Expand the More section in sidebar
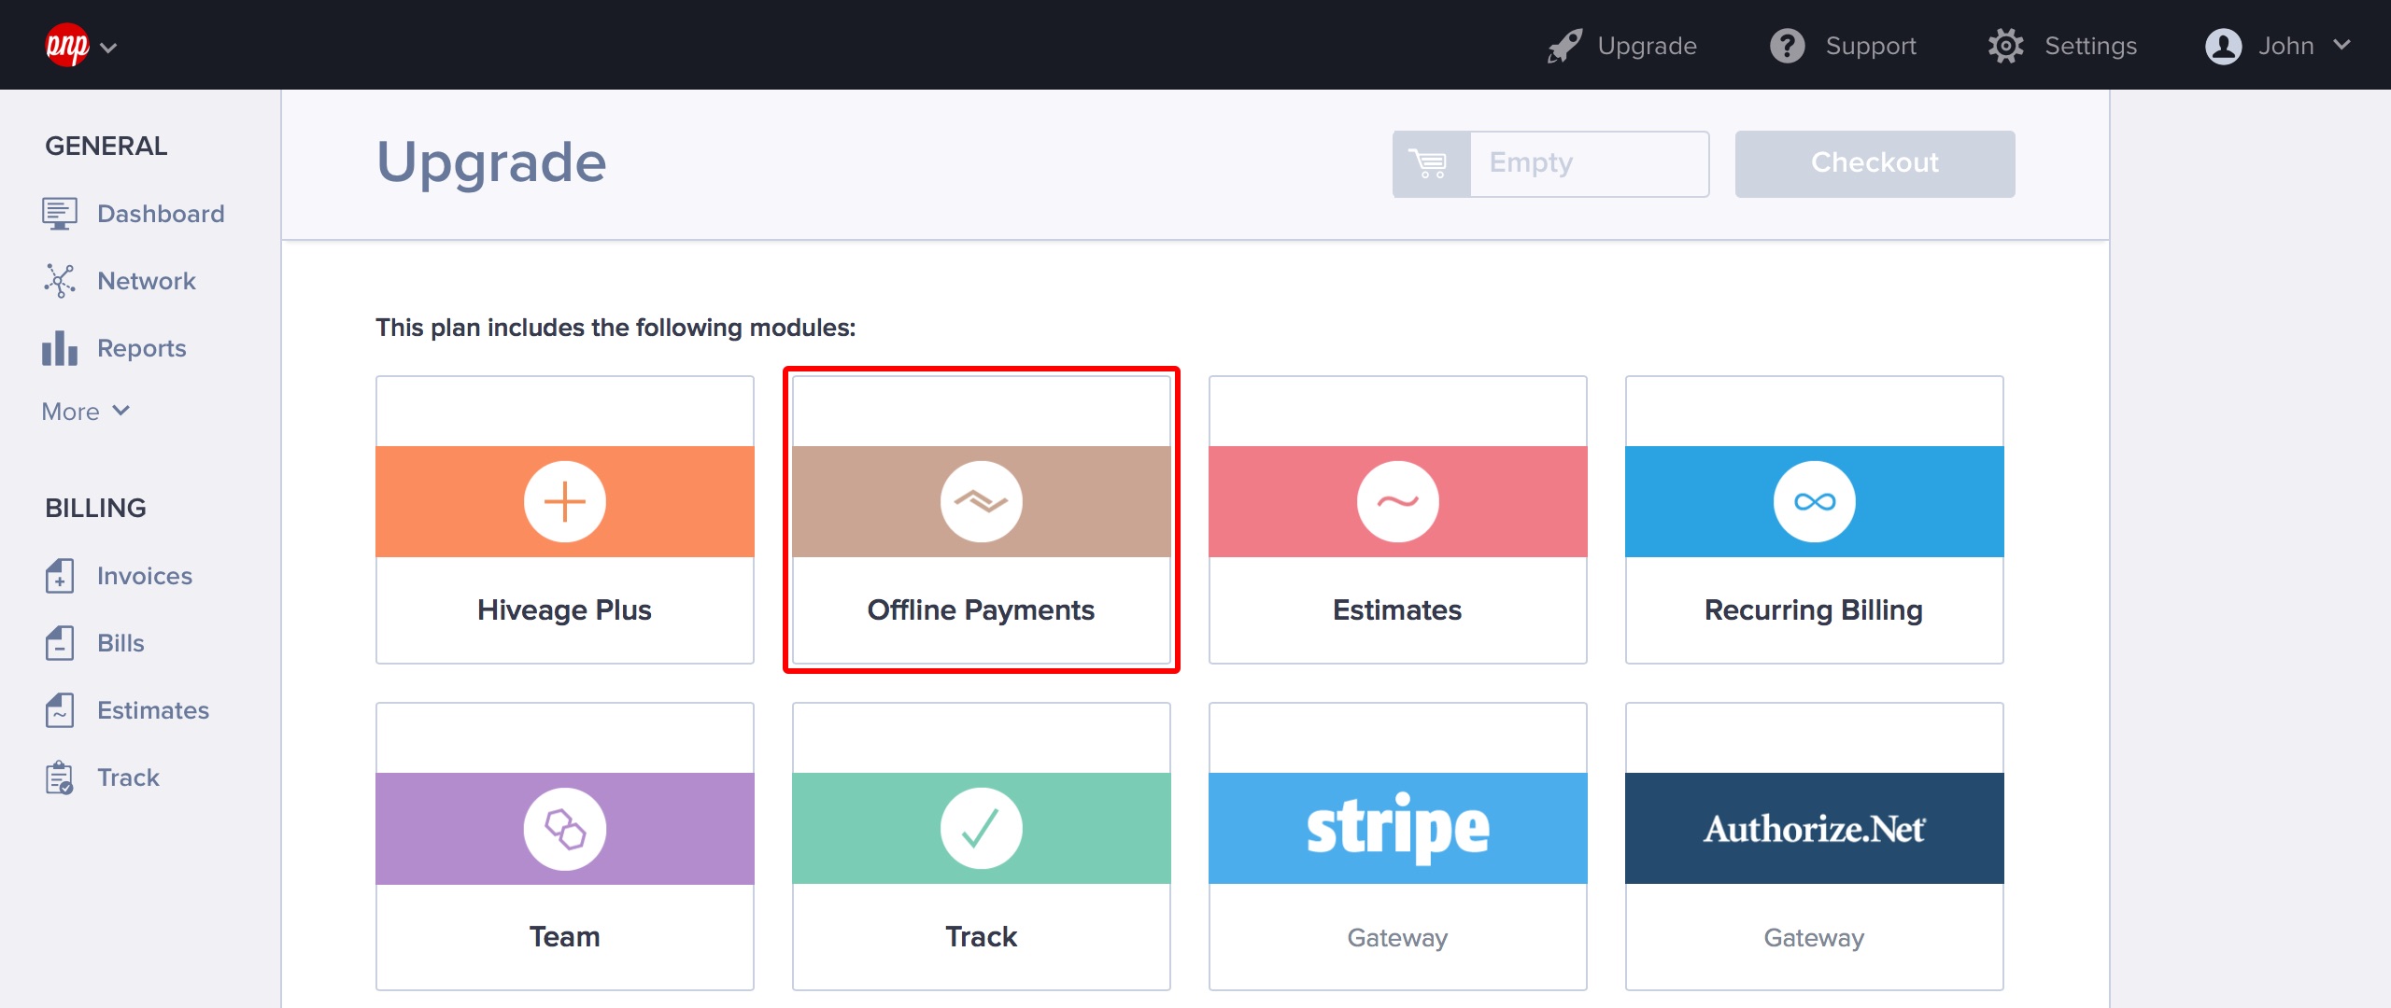The width and height of the screenshot is (2391, 1008). pyautogui.click(x=86, y=412)
